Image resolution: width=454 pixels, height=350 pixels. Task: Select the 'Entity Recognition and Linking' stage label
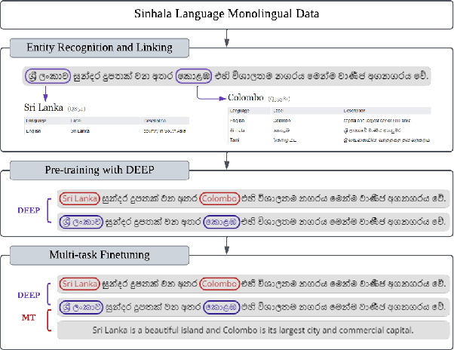tap(100, 48)
